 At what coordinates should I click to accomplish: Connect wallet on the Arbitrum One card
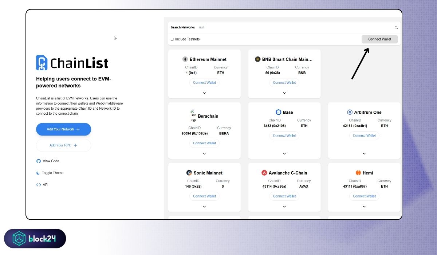tap(364, 136)
